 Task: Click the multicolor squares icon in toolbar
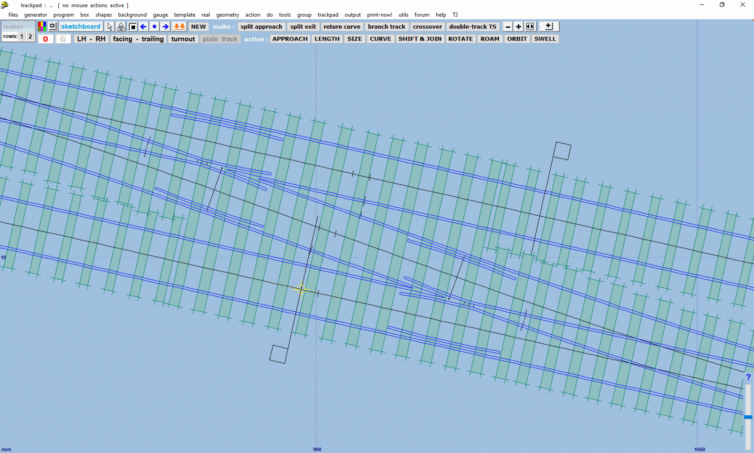coord(42,26)
